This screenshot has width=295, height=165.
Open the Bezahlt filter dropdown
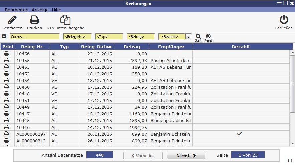[x=188, y=37]
